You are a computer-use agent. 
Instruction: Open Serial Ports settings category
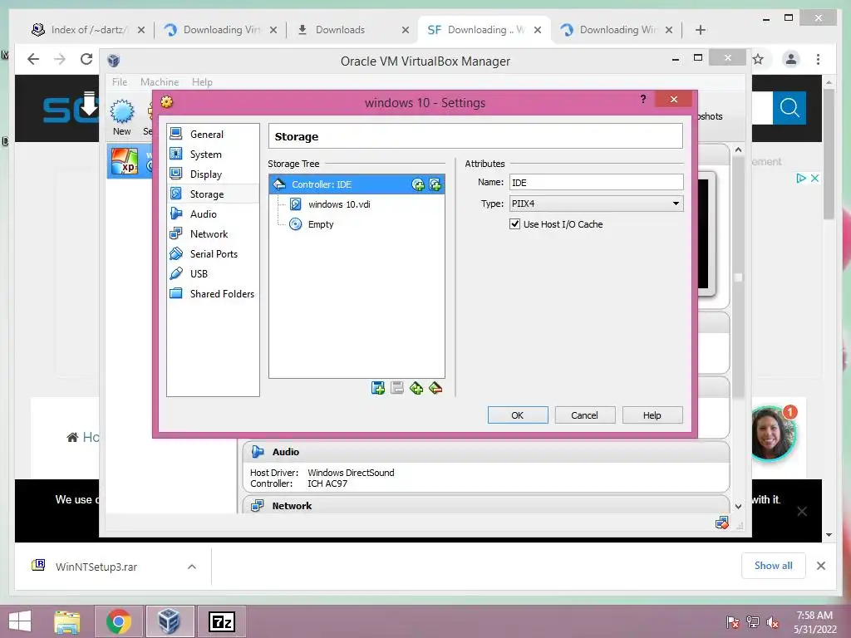coord(213,254)
